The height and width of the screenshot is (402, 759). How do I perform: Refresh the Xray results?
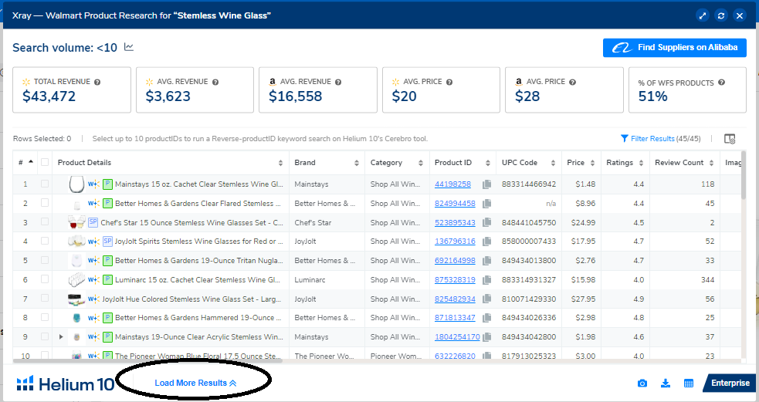click(x=721, y=15)
